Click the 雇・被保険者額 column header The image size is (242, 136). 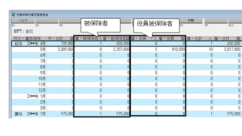coord(116,39)
